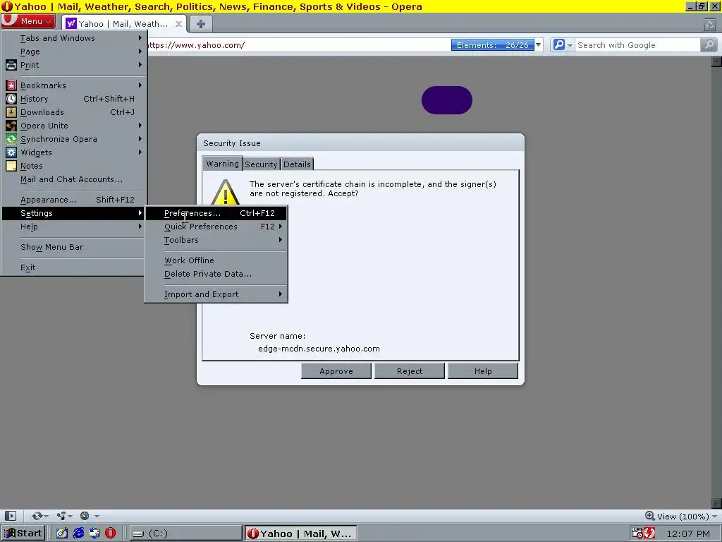Image resolution: width=722 pixels, height=542 pixels.
Task: Click the task scheduler tray icon
Action: point(637,534)
